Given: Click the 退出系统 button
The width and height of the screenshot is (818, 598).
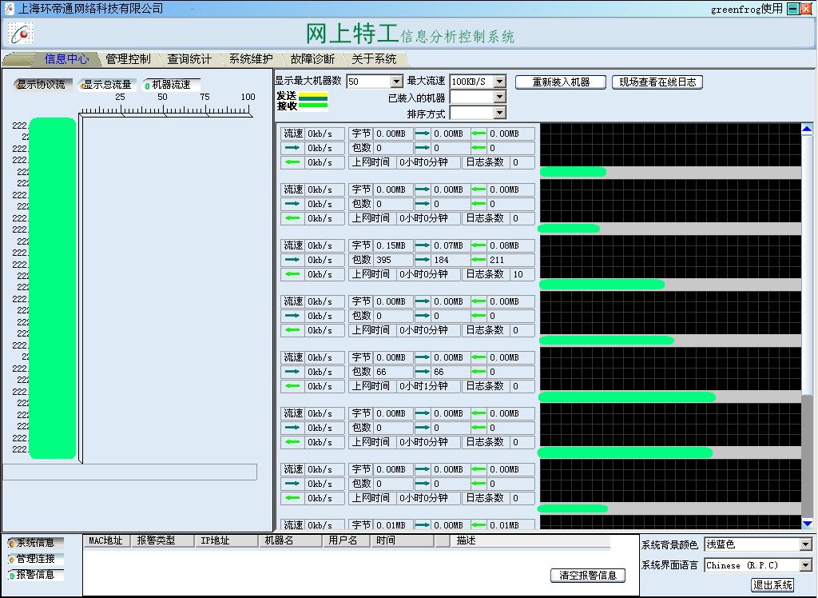Looking at the screenshot, I should (x=772, y=585).
